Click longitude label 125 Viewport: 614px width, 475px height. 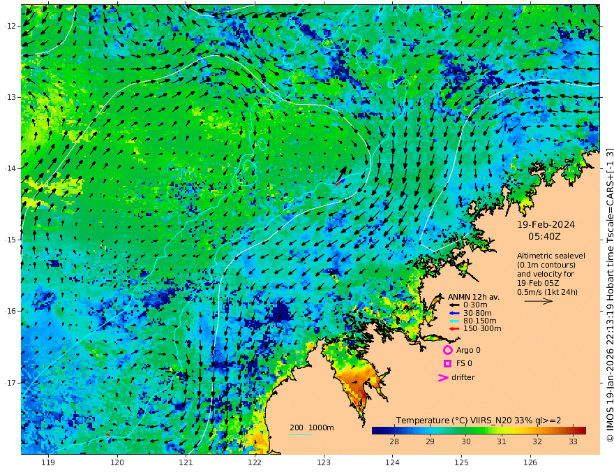(461, 462)
